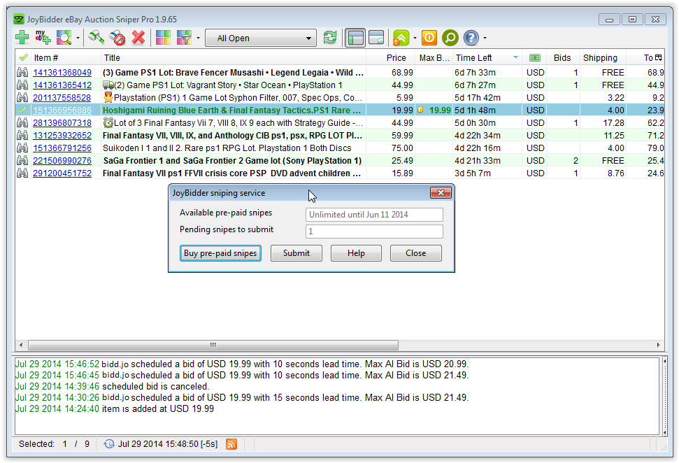Open the All Open filter dropdown
Viewport: 679px width, 463px height.
pyautogui.click(x=262, y=38)
